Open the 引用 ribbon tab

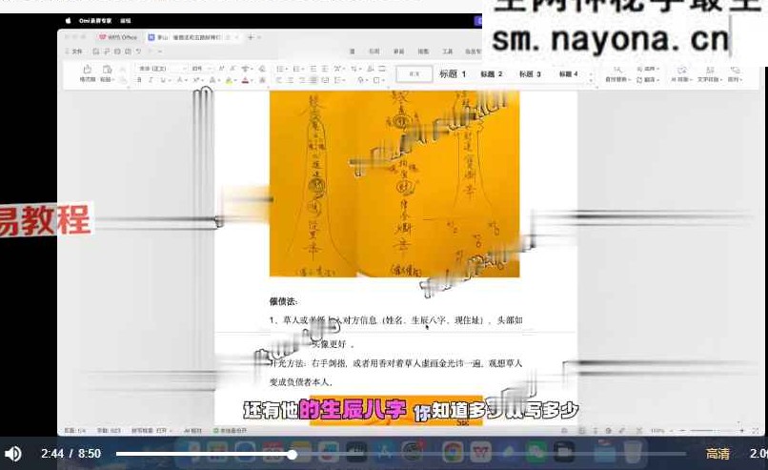click(374, 51)
